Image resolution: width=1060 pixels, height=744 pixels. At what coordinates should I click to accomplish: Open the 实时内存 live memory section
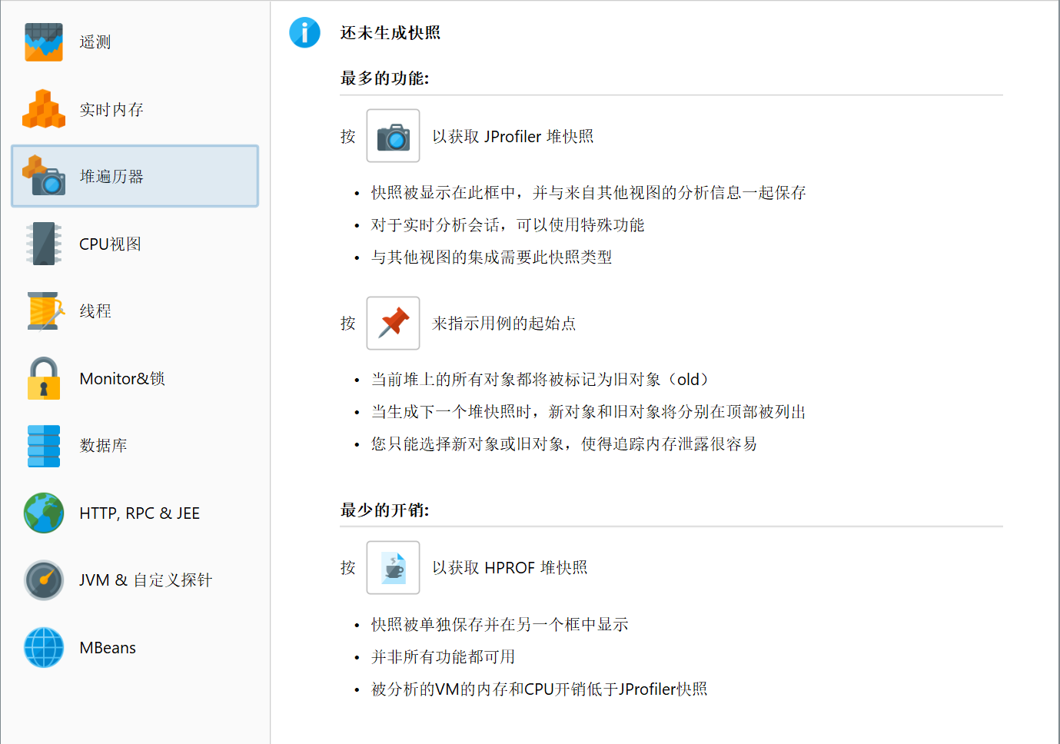pyautogui.click(x=135, y=109)
